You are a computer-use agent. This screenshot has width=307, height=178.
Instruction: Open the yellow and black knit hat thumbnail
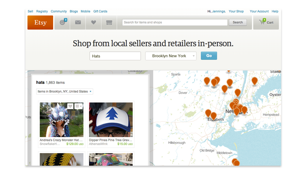point(62,160)
